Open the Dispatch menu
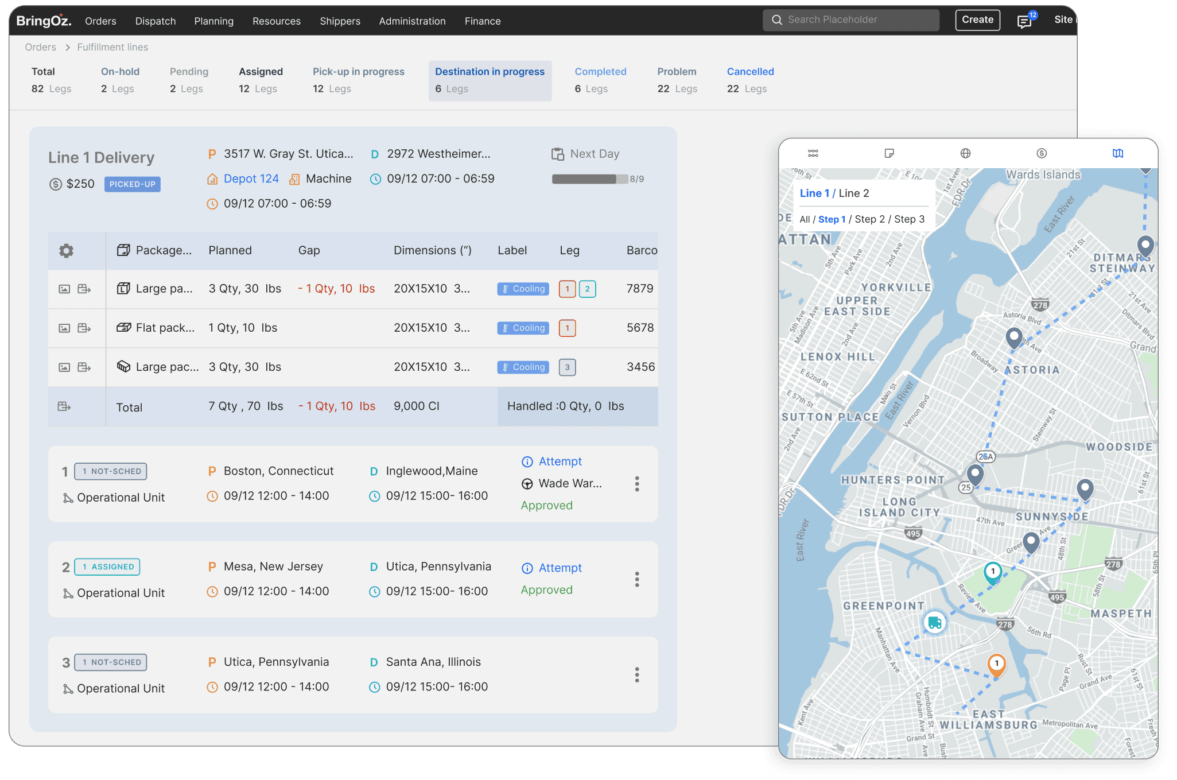Screen dimensions: 1177x780 pos(156,21)
